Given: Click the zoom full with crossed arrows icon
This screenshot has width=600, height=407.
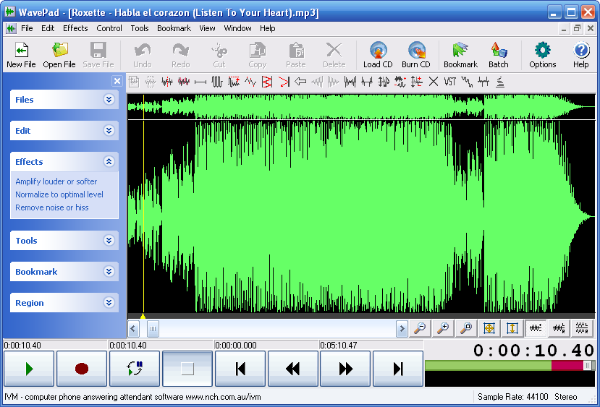Looking at the screenshot, I should point(489,328).
